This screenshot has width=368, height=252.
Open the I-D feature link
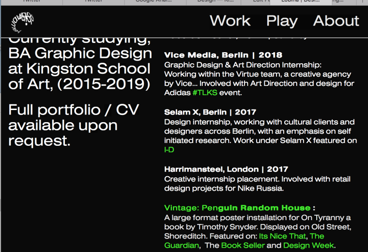point(169,150)
